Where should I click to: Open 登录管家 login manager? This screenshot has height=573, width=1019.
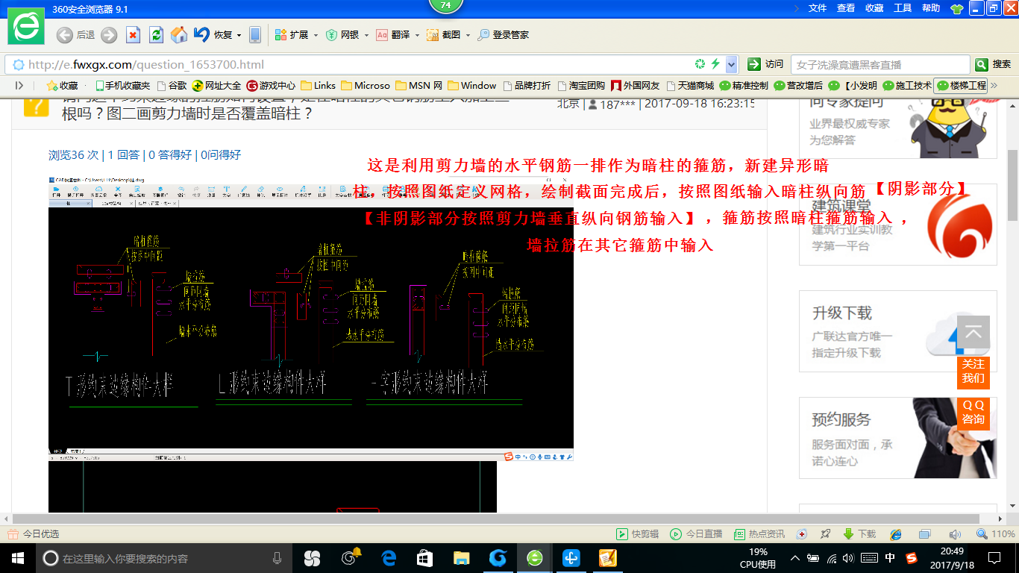504,34
